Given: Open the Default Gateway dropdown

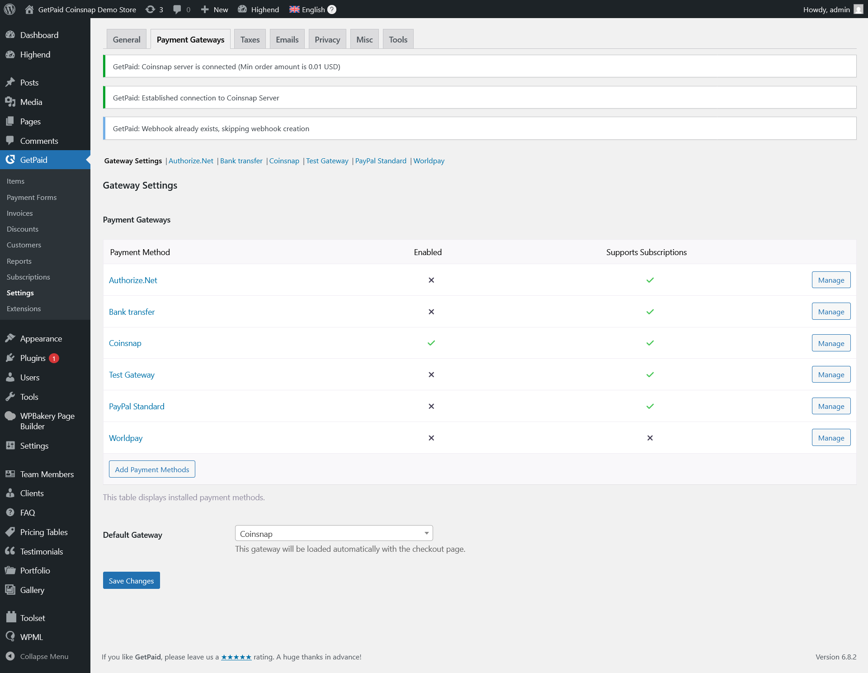Looking at the screenshot, I should 334,533.
